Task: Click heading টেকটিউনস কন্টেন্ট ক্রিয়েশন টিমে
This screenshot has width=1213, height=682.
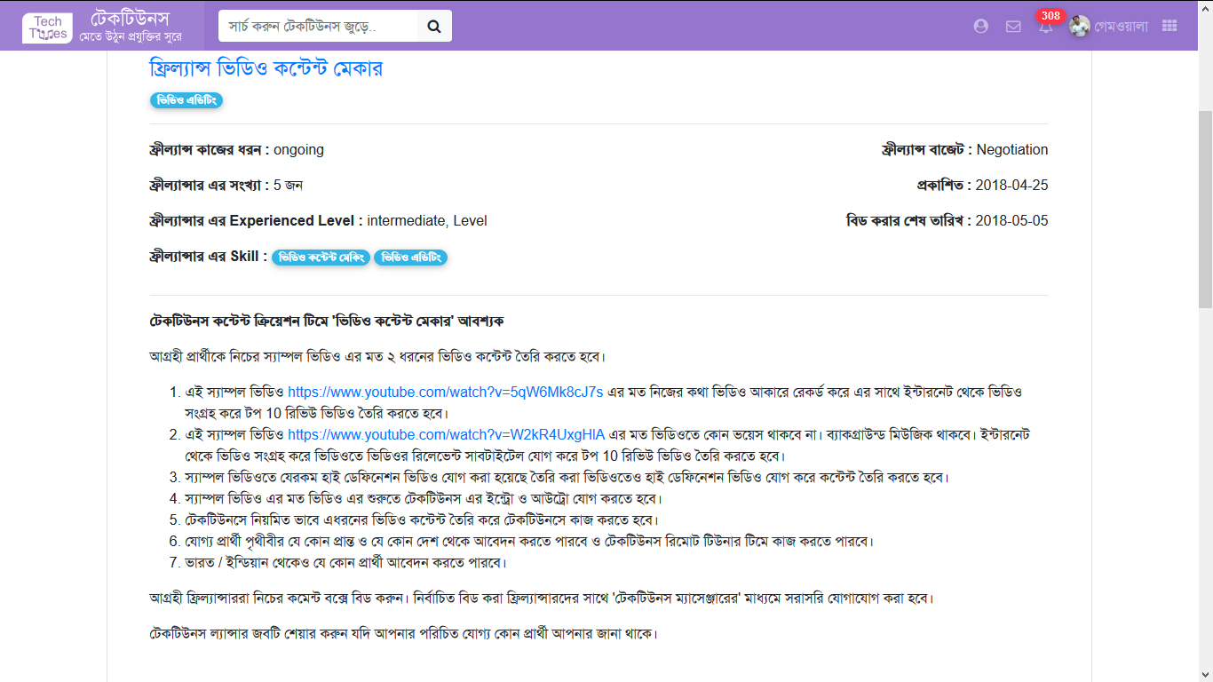Action: click(x=327, y=321)
